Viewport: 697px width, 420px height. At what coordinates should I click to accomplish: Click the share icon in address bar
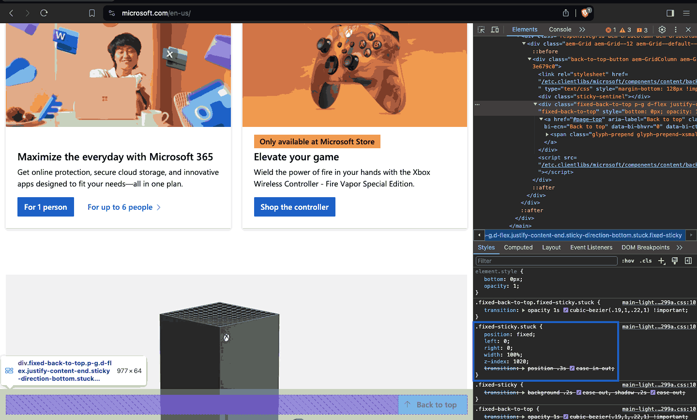point(566,13)
